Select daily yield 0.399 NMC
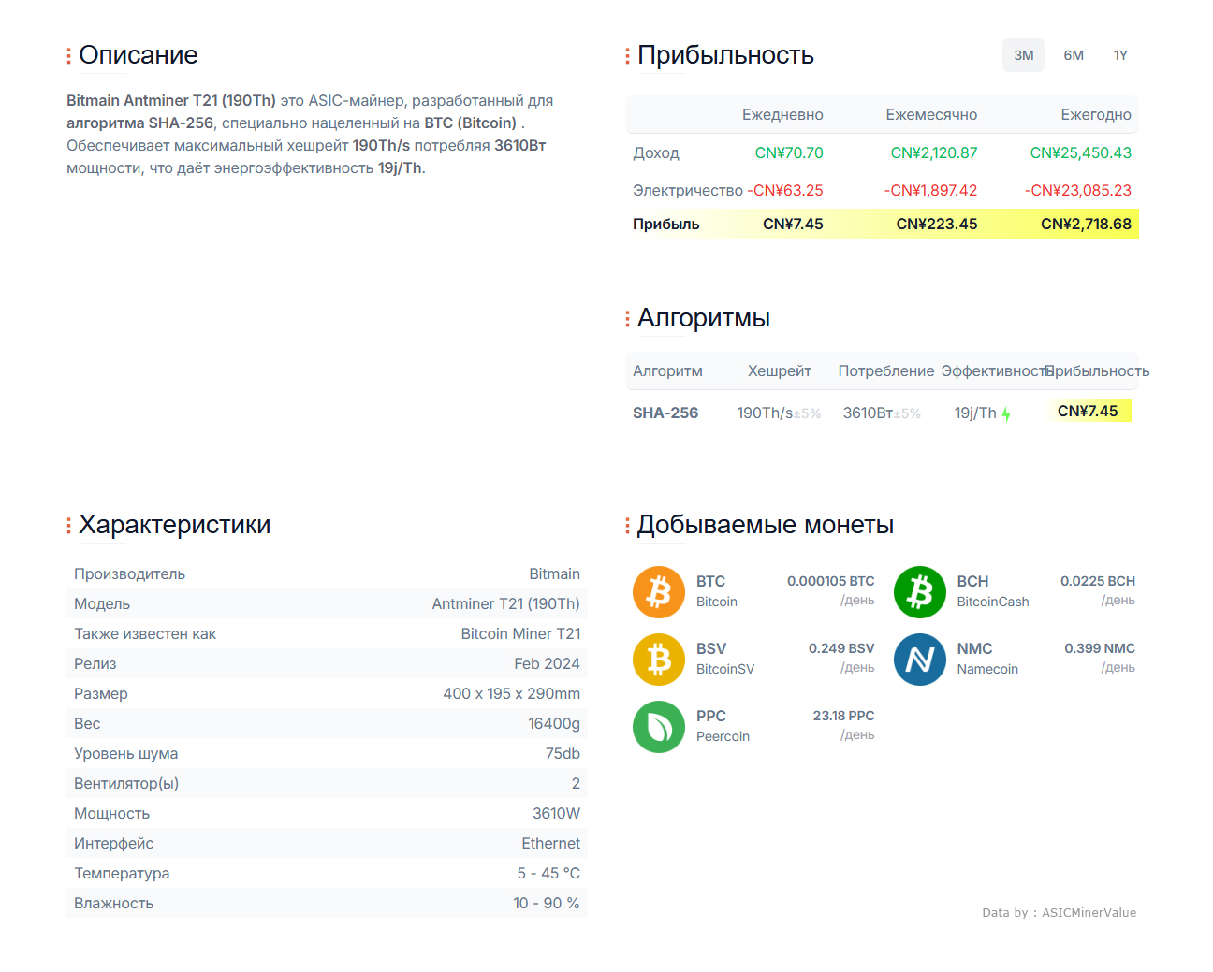 coord(1099,648)
